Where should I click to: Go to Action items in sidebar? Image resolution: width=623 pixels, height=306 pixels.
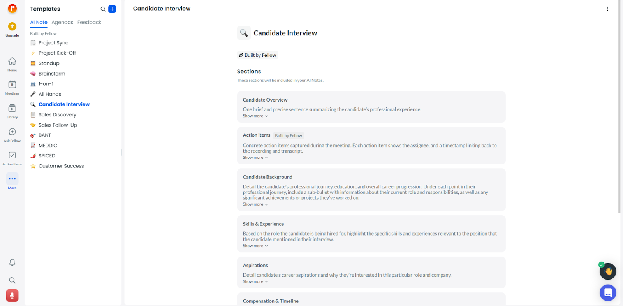pyautogui.click(x=12, y=156)
